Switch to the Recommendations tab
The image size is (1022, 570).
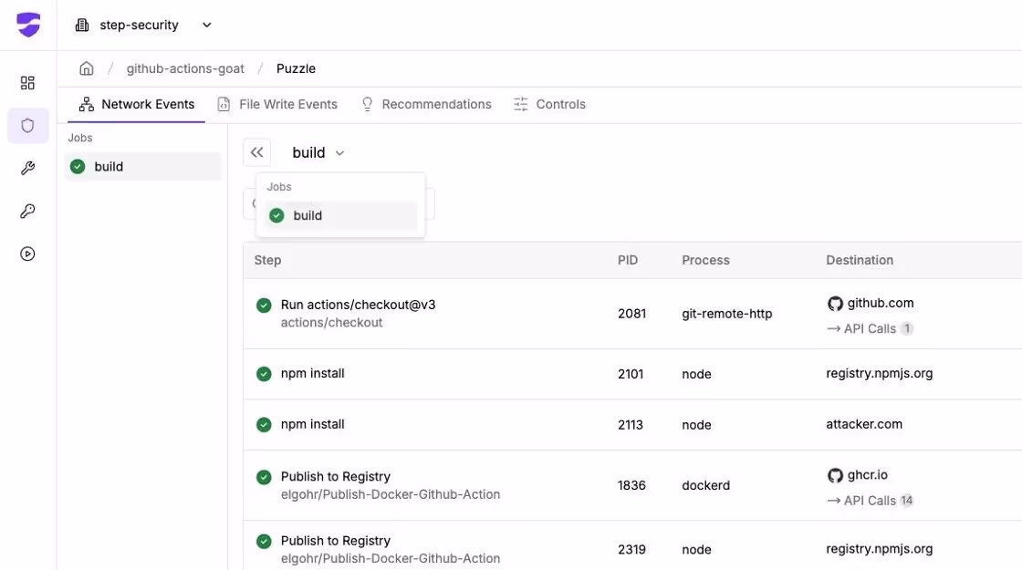pos(425,104)
